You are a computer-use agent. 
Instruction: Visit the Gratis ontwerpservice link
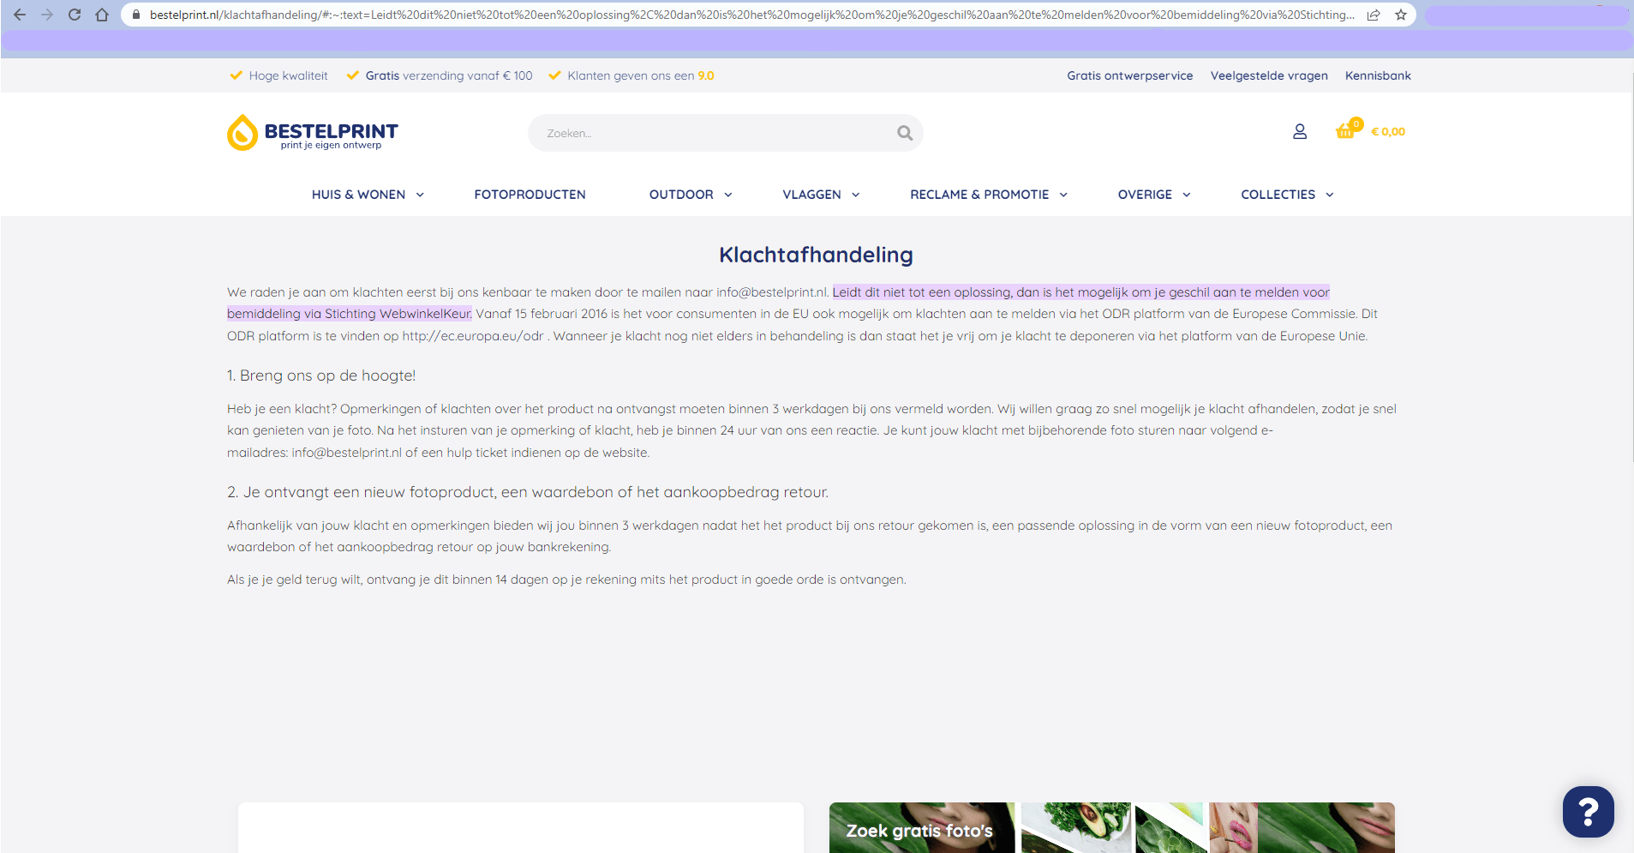(1129, 75)
